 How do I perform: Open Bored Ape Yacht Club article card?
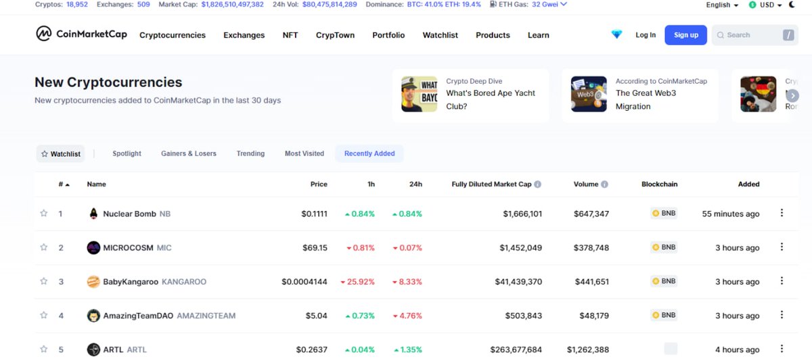[471, 95]
